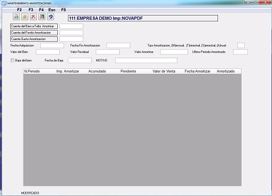Click the 111 EMPRESA DEMO Imp:NOVAPDF box

click(143, 18)
